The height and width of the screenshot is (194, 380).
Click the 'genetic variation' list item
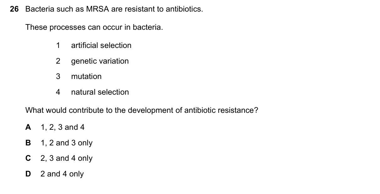tap(100, 61)
